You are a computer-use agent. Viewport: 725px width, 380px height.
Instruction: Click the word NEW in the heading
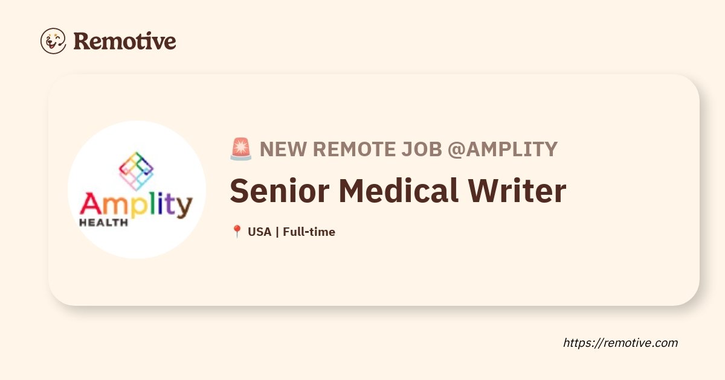(x=280, y=149)
